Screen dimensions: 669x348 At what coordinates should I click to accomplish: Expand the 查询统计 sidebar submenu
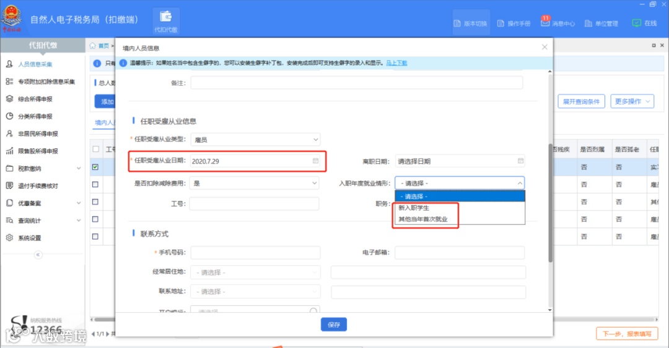click(79, 220)
